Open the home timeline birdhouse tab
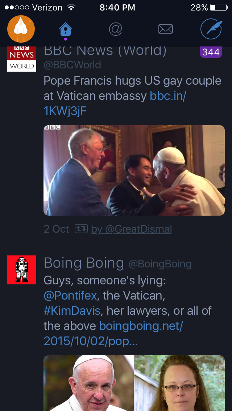The image size is (232, 411). coord(65,29)
